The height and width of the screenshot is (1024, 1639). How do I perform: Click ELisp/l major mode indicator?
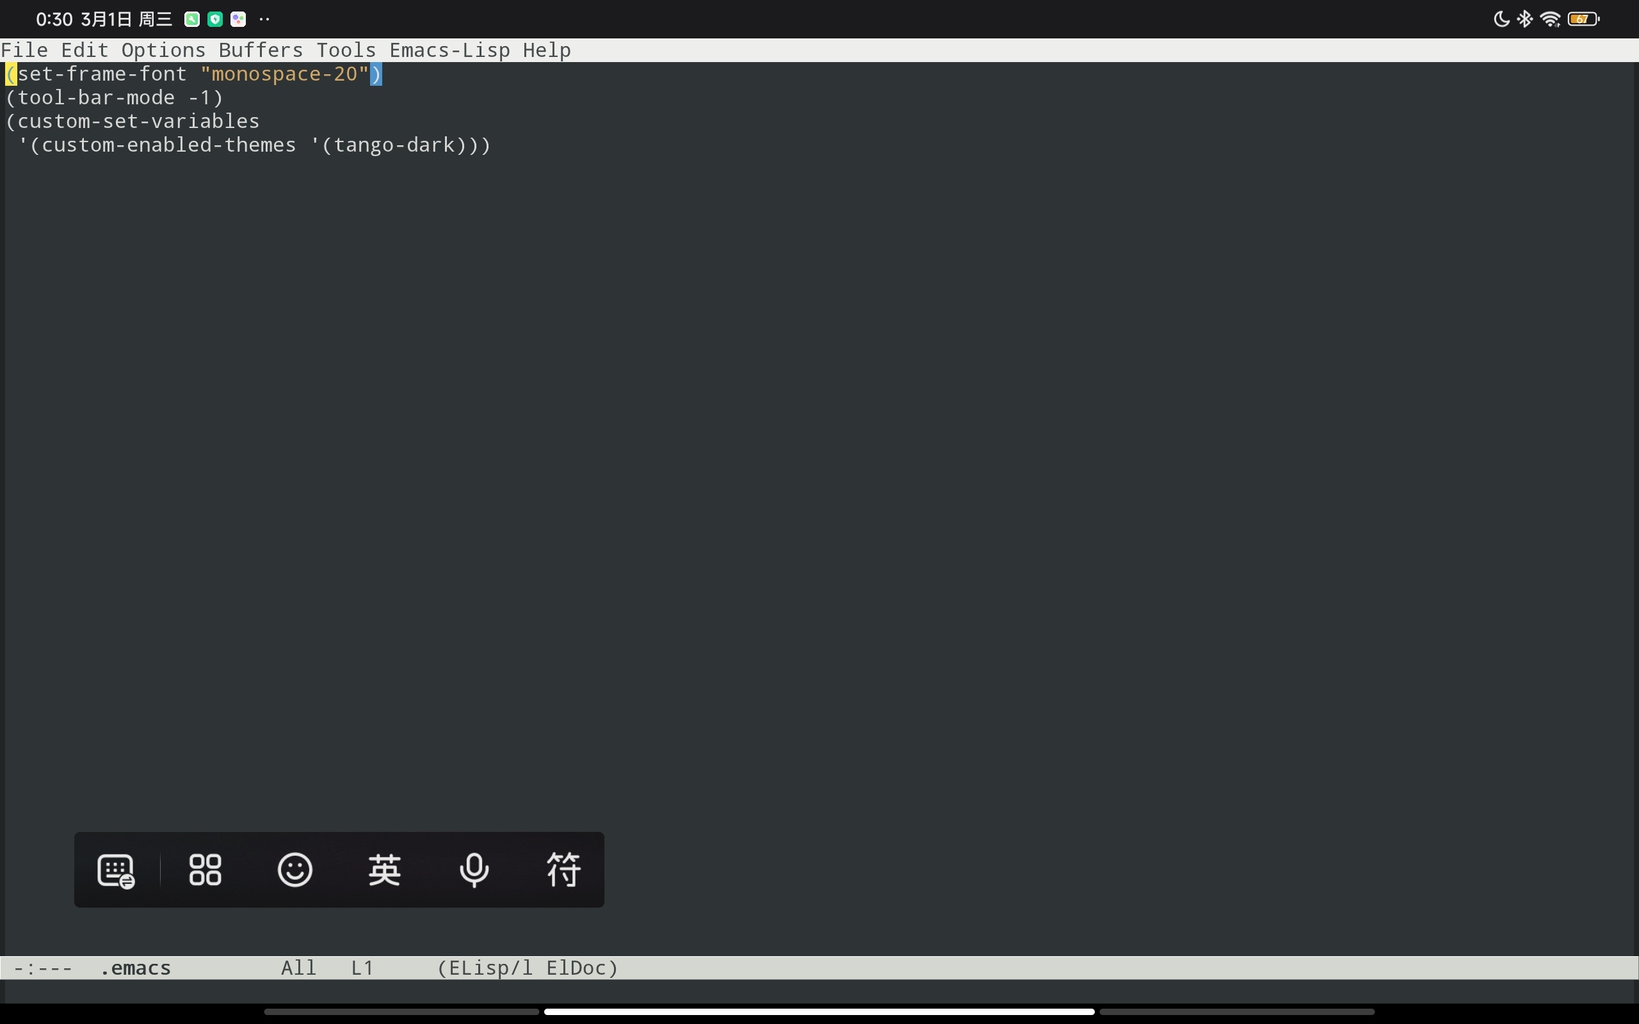(x=490, y=968)
